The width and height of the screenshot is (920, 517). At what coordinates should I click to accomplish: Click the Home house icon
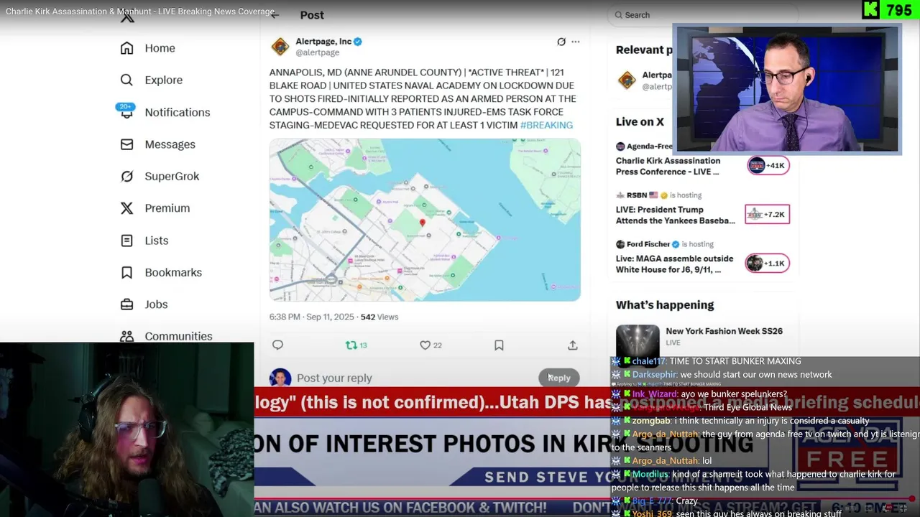coord(127,48)
